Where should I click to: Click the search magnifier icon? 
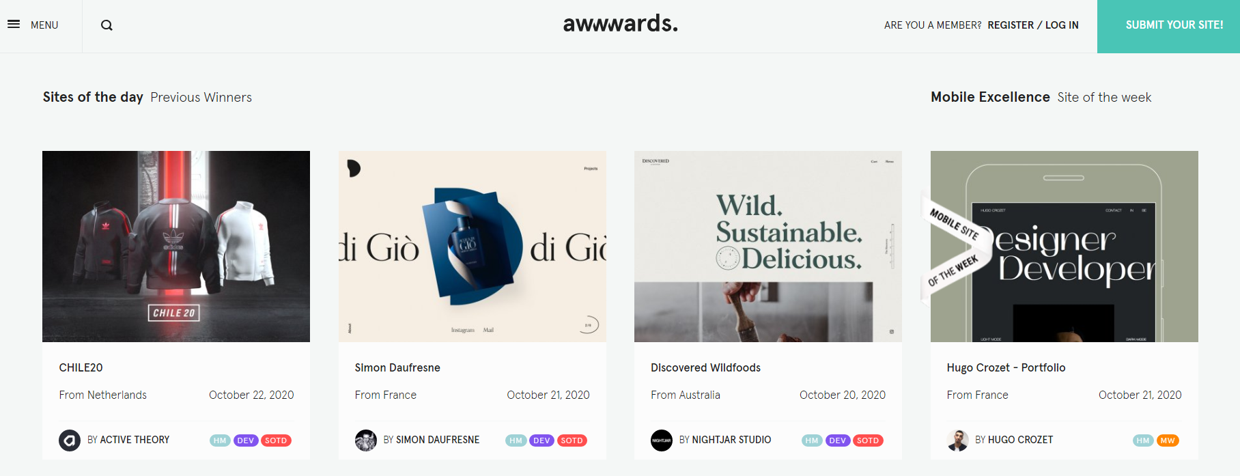(x=107, y=25)
